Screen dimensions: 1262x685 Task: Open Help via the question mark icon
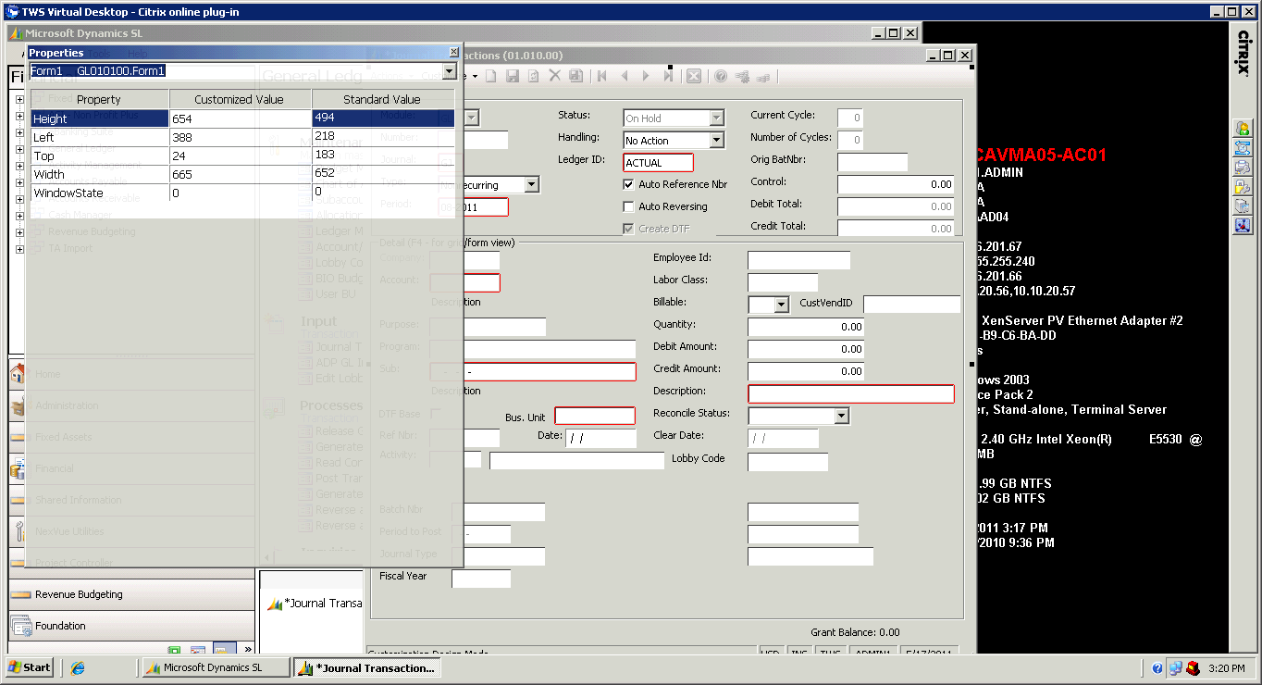click(x=721, y=75)
